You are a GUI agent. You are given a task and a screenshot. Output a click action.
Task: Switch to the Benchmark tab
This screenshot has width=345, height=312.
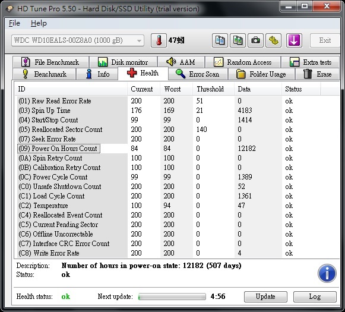[x=44, y=74]
